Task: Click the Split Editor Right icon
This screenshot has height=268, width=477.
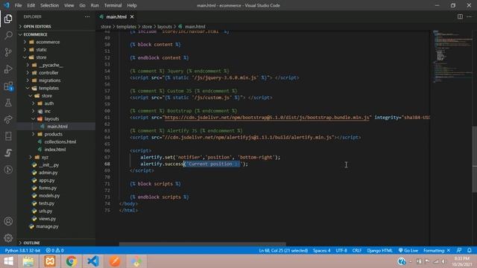Action: [460, 16]
